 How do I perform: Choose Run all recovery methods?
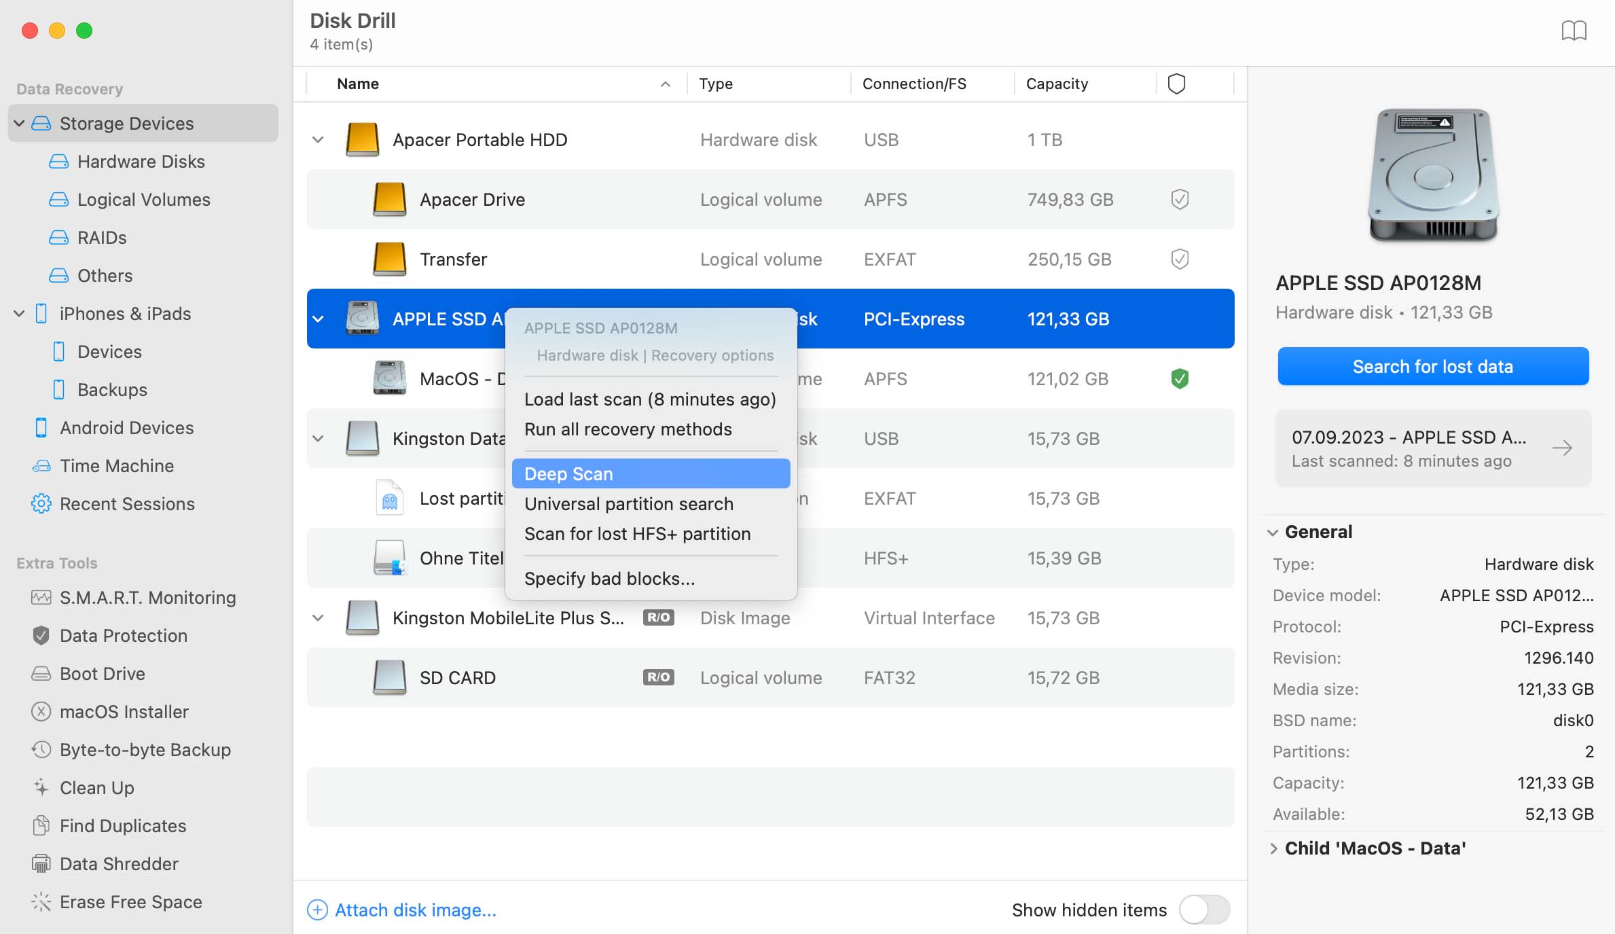pyautogui.click(x=651, y=429)
